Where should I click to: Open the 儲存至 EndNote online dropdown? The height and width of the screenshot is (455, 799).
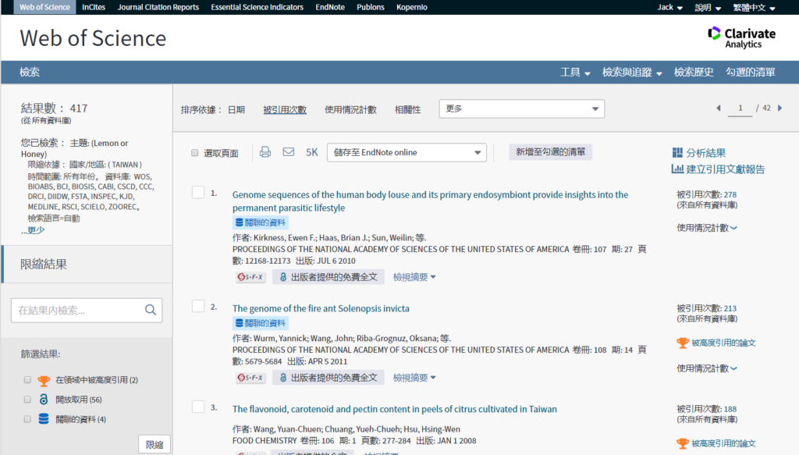click(407, 153)
